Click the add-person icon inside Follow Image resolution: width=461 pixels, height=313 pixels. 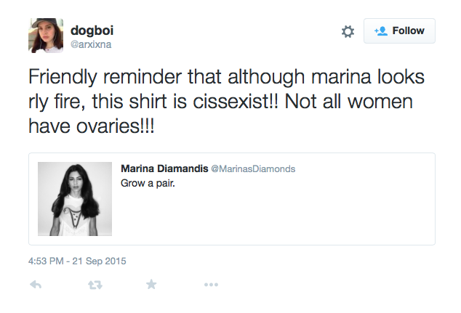click(x=380, y=31)
